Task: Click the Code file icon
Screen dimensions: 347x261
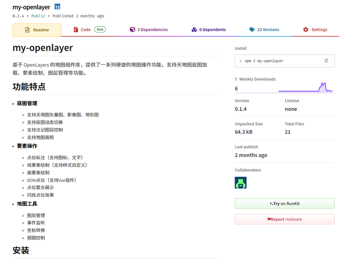Action: 76,29
